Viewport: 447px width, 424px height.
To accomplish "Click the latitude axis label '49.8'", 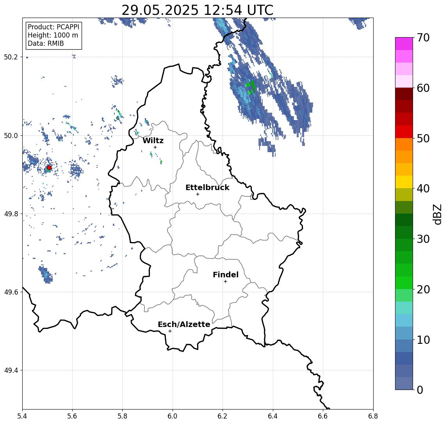I will click(x=11, y=214).
